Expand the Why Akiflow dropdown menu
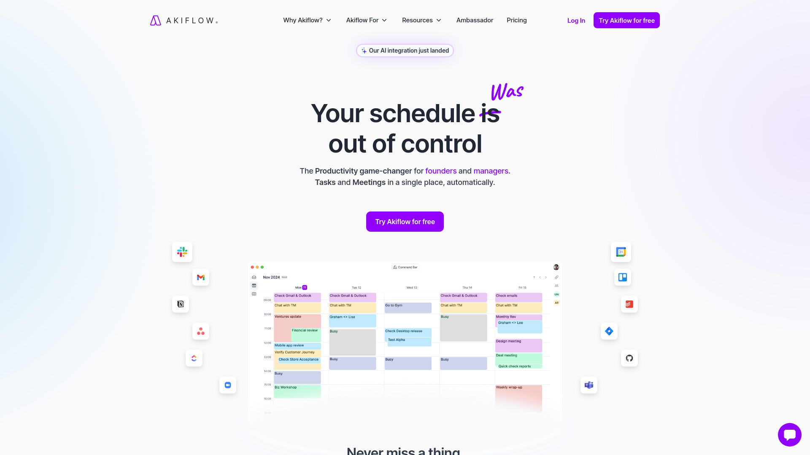 [x=307, y=20]
